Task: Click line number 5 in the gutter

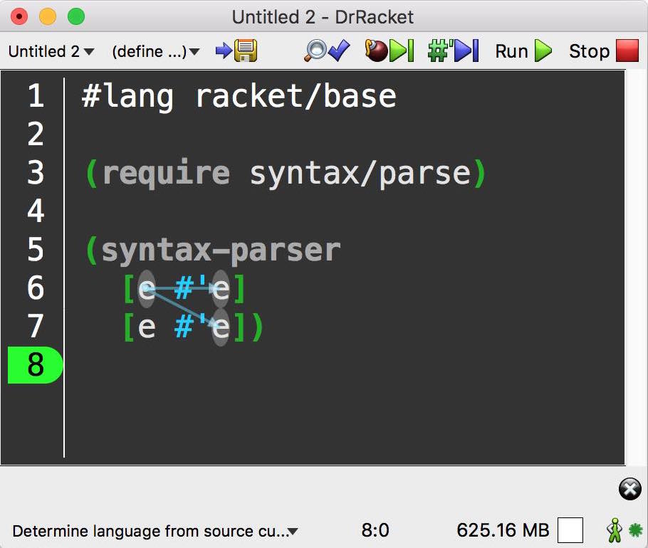Action: click(x=36, y=249)
